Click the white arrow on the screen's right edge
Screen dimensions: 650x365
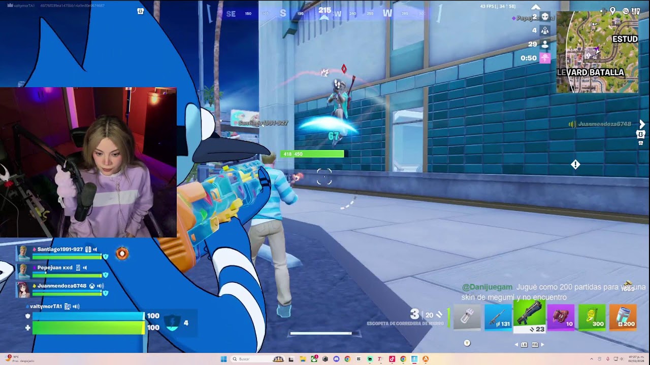click(642, 124)
